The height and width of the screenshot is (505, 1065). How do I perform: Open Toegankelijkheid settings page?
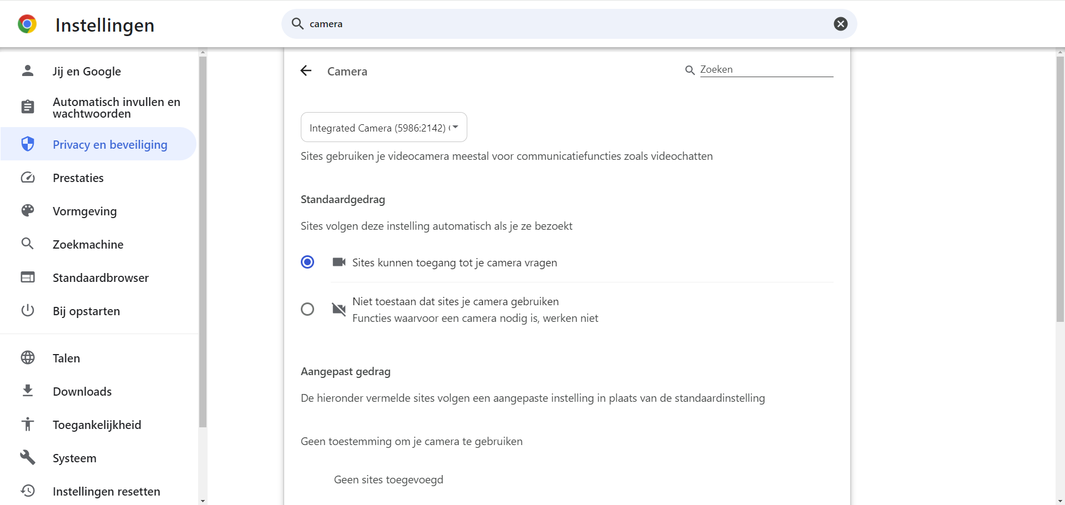pos(97,425)
